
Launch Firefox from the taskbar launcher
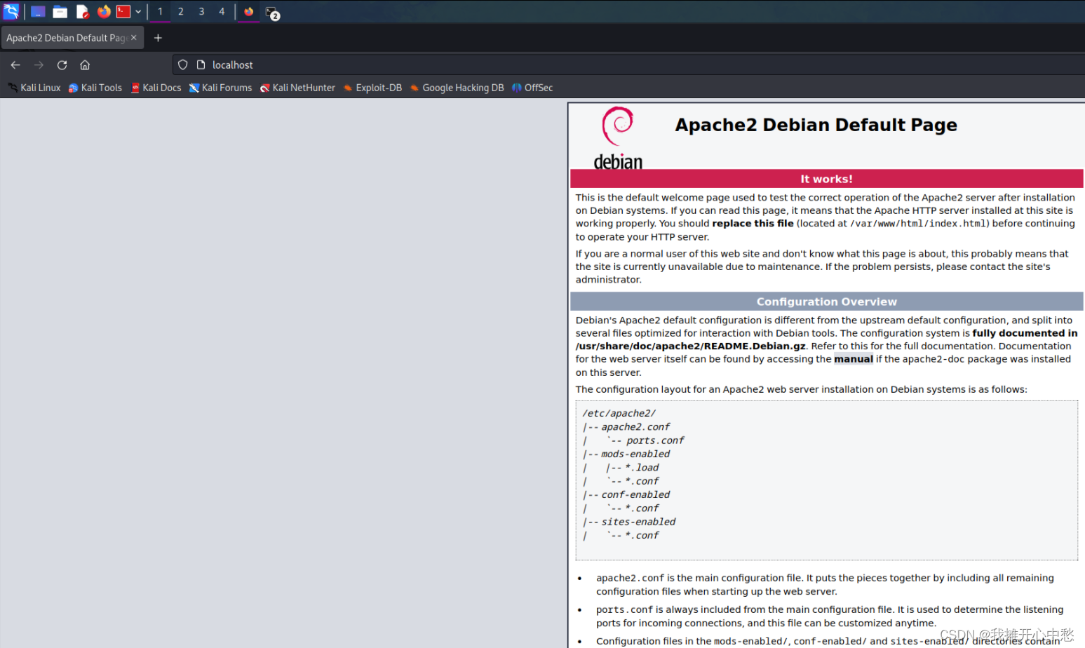tap(102, 11)
